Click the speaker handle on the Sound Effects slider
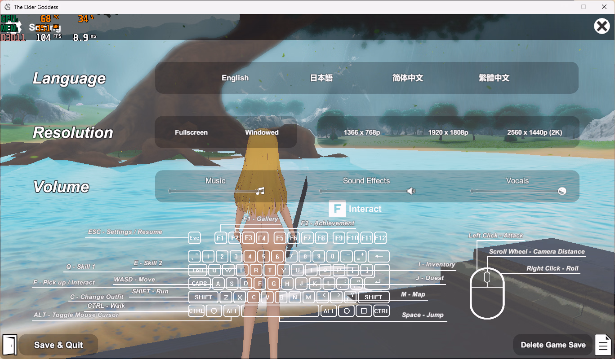This screenshot has width=615, height=359. 411,191
